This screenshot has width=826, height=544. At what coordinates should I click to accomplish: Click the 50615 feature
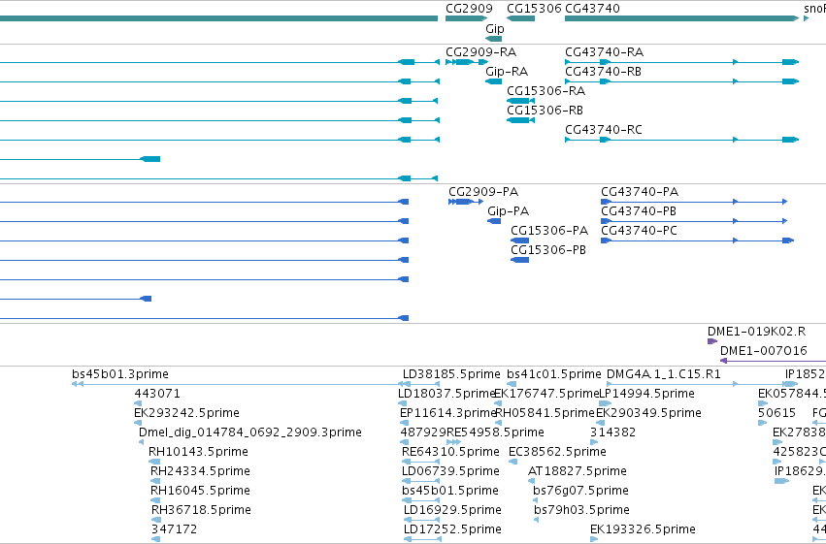coord(776,413)
